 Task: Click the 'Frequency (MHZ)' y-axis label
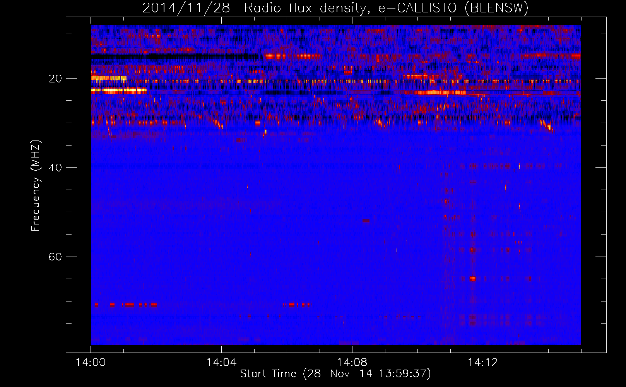click(x=35, y=186)
